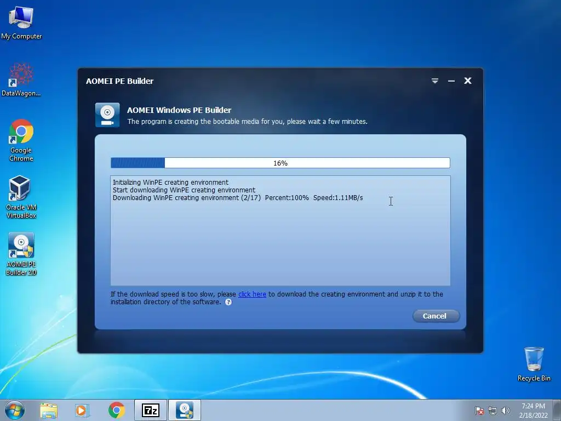Close the AOMEI PE Builder window
561x421 pixels.
pos(468,81)
